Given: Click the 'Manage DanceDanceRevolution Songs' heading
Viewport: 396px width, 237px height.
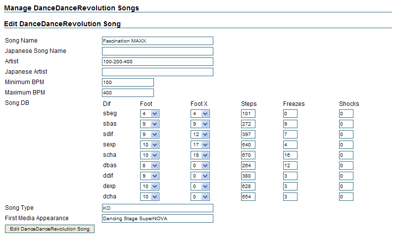Looking at the screenshot, I should pyautogui.click(x=71, y=8).
